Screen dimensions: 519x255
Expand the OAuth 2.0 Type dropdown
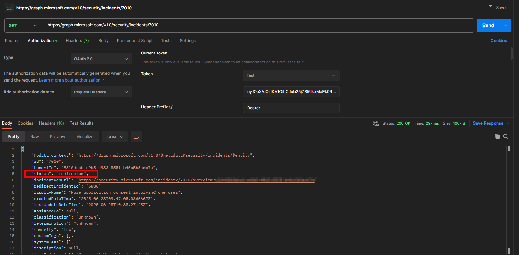pos(101,59)
